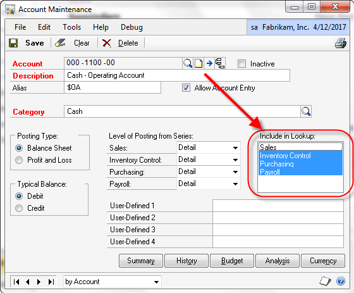The image size is (354, 293).
Task: Open the Category lookup magnifier
Action: (x=306, y=111)
